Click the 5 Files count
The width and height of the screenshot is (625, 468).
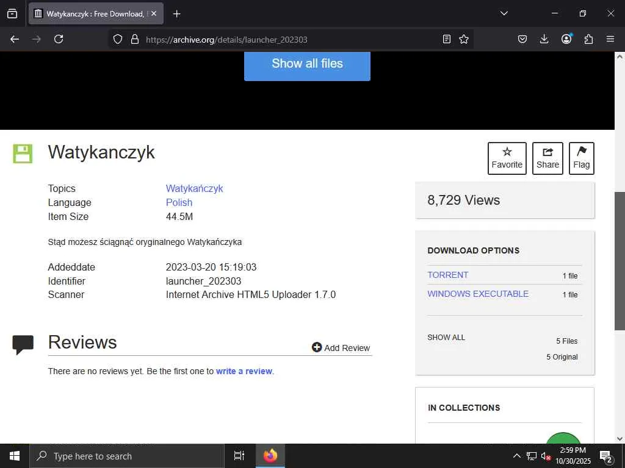point(567,341)
